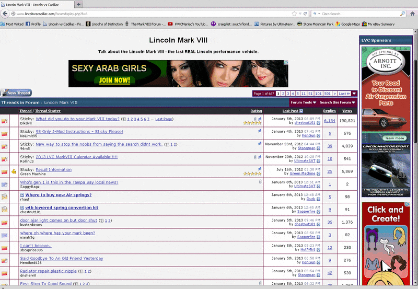Go to browser home page icon

(413, 14)
